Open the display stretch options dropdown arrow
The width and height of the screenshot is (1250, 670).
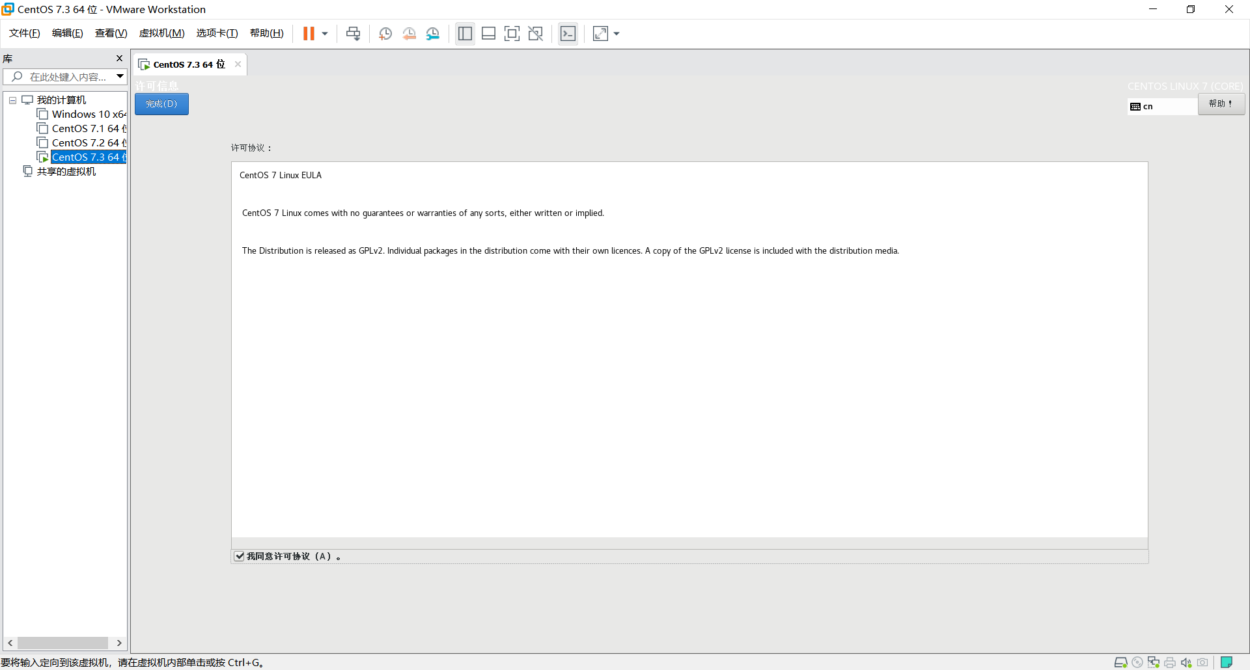[617, 34]
